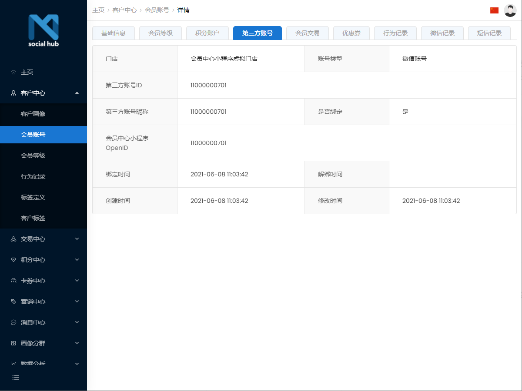Image resolution: width=522 pixels, height=391 pixels.
Task: Click the 会员账号 breadcrumb link
Action: click(x=157, y=10)
